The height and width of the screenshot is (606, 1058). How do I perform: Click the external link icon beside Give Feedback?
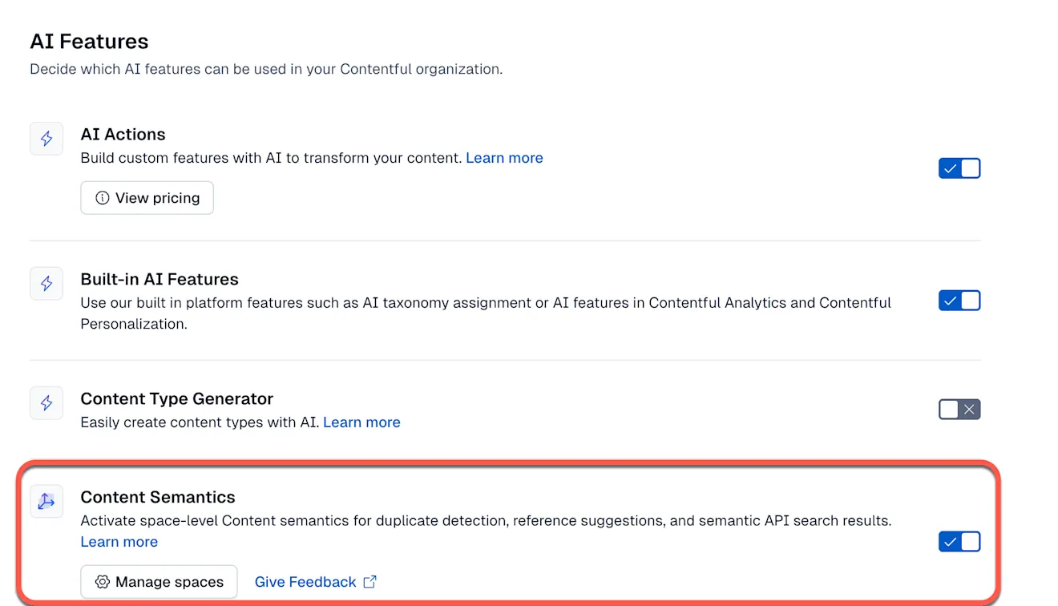click(369, 582)
